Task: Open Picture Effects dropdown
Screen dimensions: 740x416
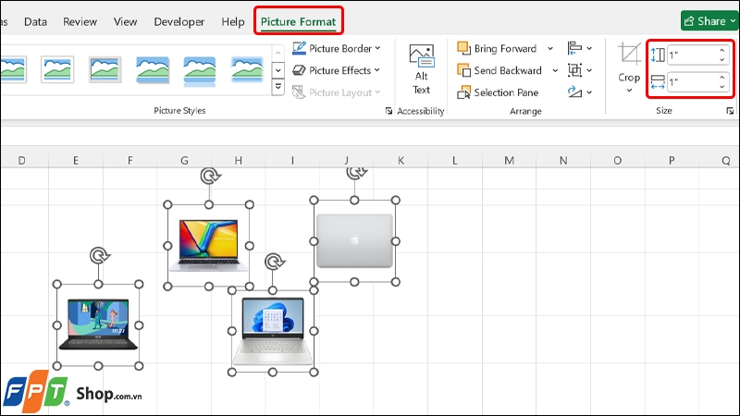Action: point(336,70)
